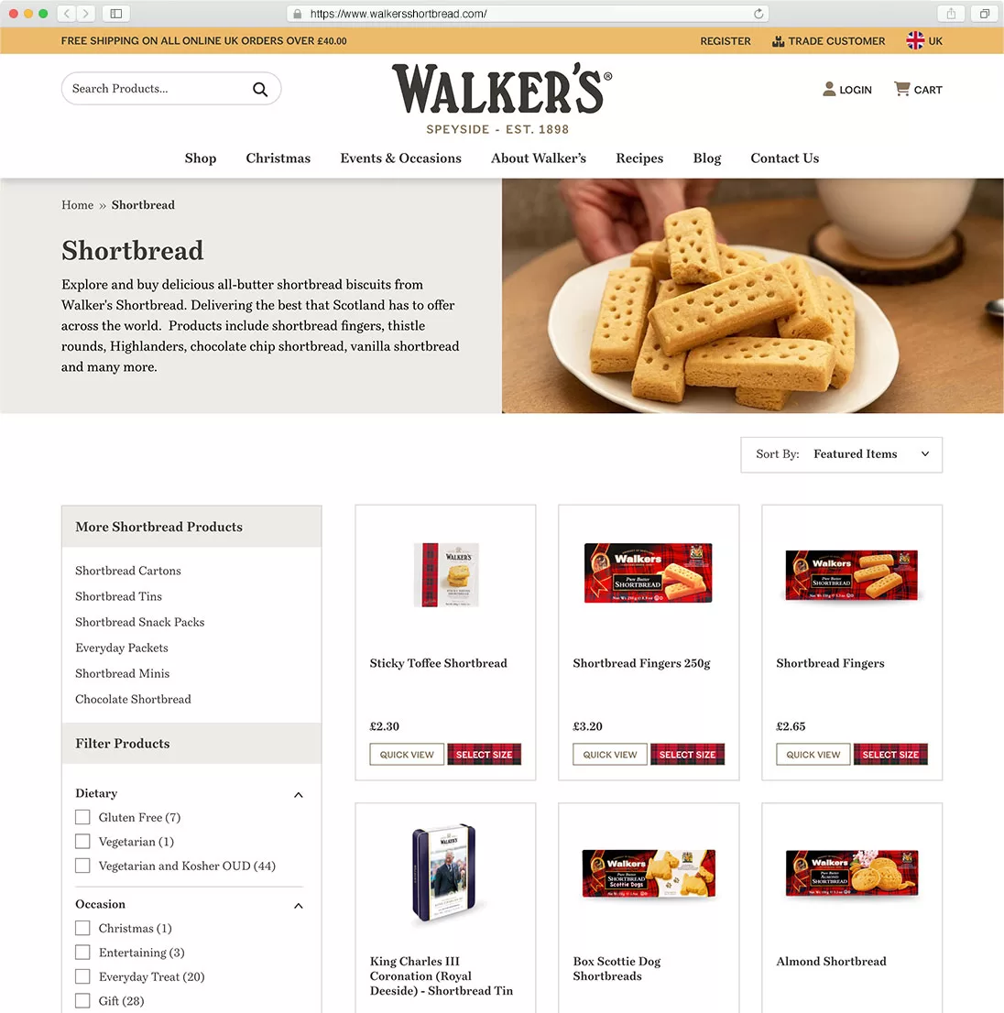Open the Shortbread Tins link

118,596
